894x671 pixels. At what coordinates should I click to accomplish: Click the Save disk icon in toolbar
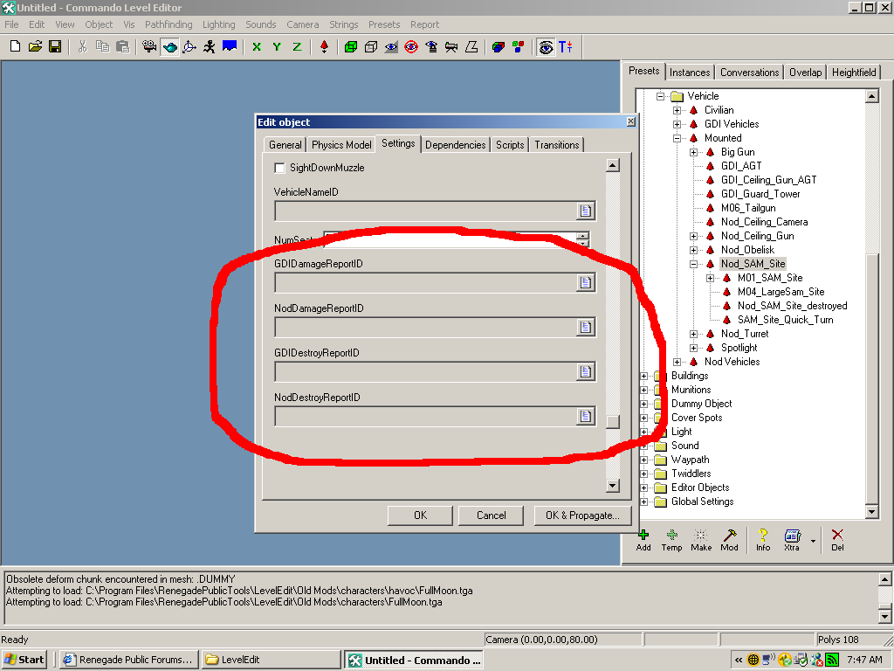[x=54, y=47]
